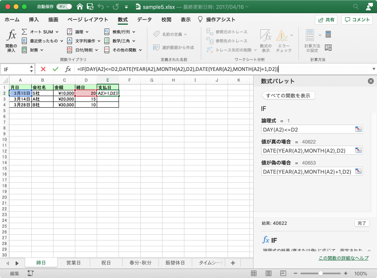This screenshot has width=377, height=278.
Task: Click the Error Checking warning icon
Action: point(282,35)
